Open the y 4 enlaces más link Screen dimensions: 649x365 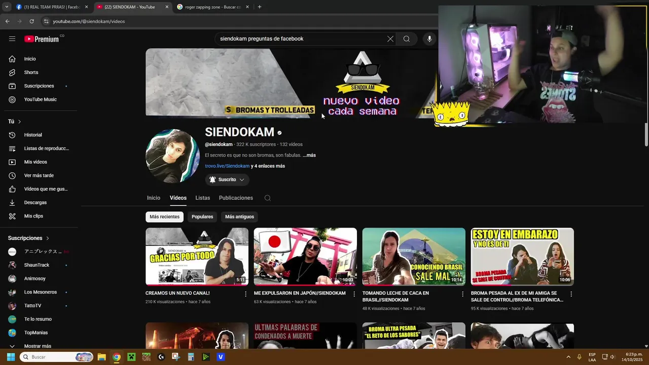pyautogui.click(x=268, y=166)
